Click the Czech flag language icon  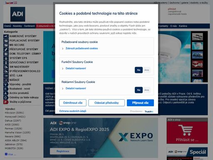click(x=7, y=2)
